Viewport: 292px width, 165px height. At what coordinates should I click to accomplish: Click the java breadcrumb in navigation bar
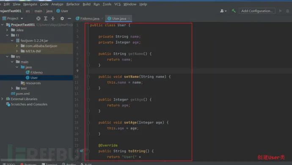(50, 11)
